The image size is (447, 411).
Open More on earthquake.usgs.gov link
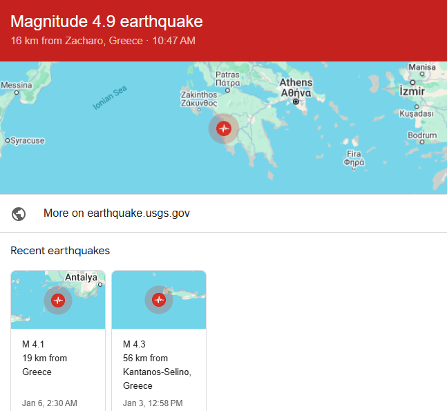coord(116,213)
